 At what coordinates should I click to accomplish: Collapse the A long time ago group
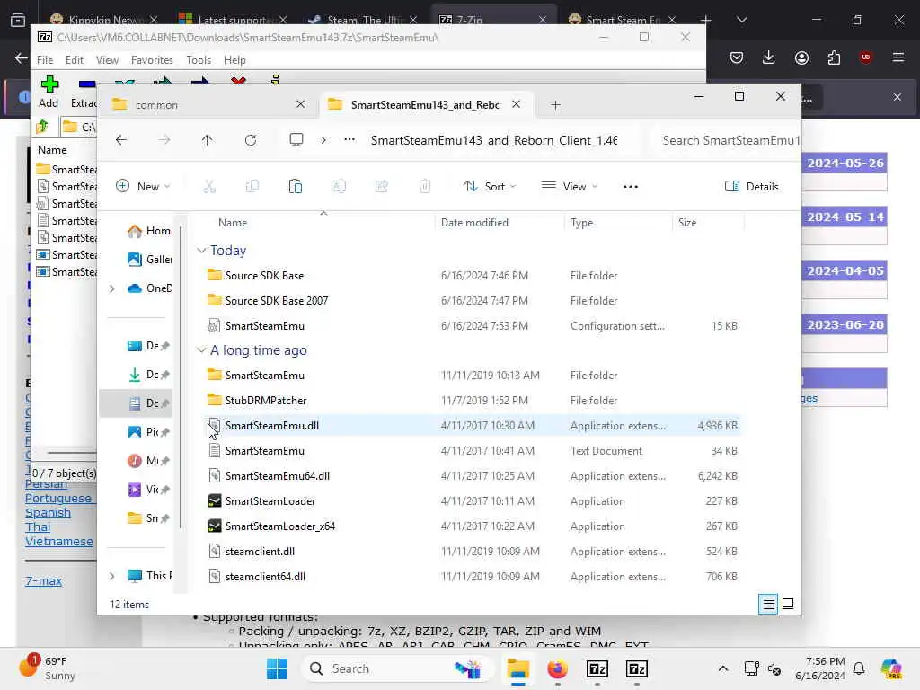(201, 350)
